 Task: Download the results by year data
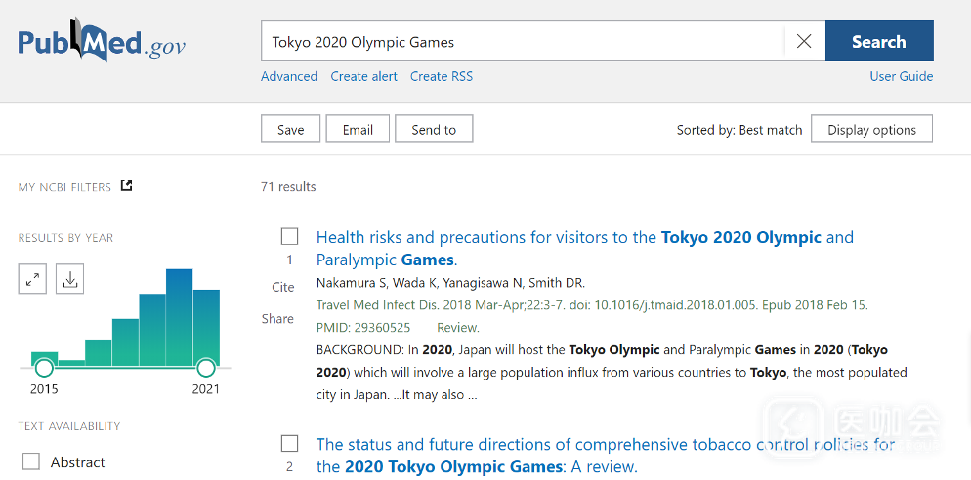pos(69,279)
